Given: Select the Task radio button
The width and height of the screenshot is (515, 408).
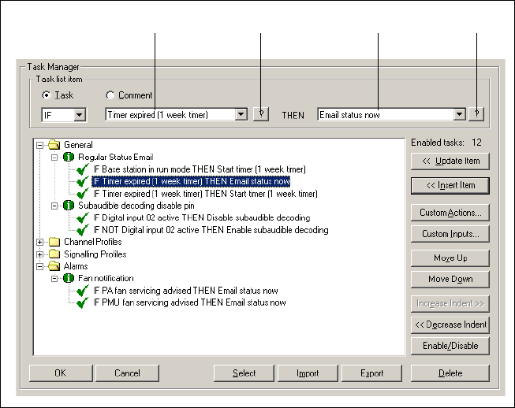Looking at the screenshot, I should coord(47,95).
